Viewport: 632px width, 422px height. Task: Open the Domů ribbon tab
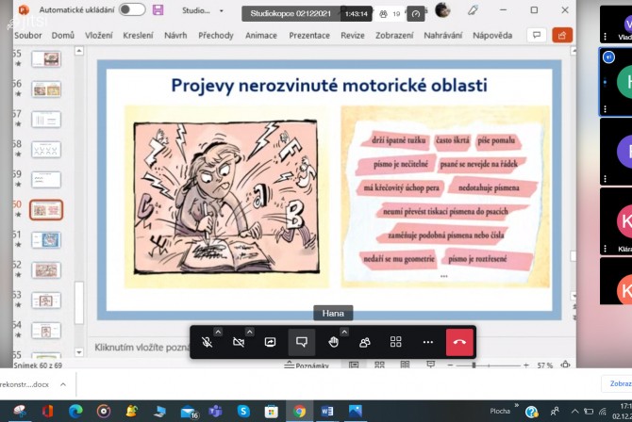(x=63, y=36)
